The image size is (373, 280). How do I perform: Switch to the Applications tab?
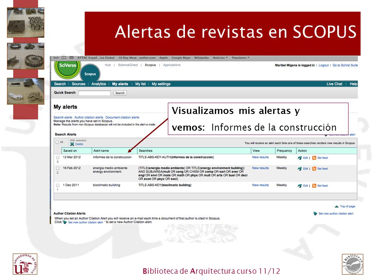point(172,65)
